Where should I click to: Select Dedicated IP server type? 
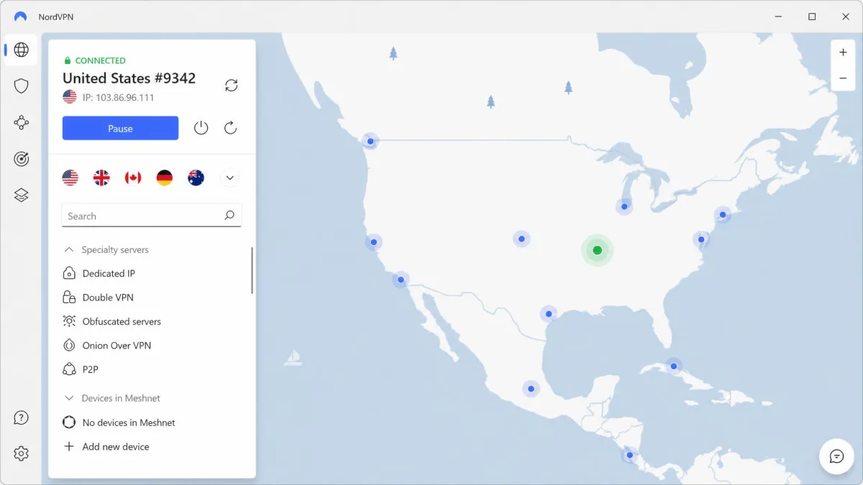(x=99, y=274)
